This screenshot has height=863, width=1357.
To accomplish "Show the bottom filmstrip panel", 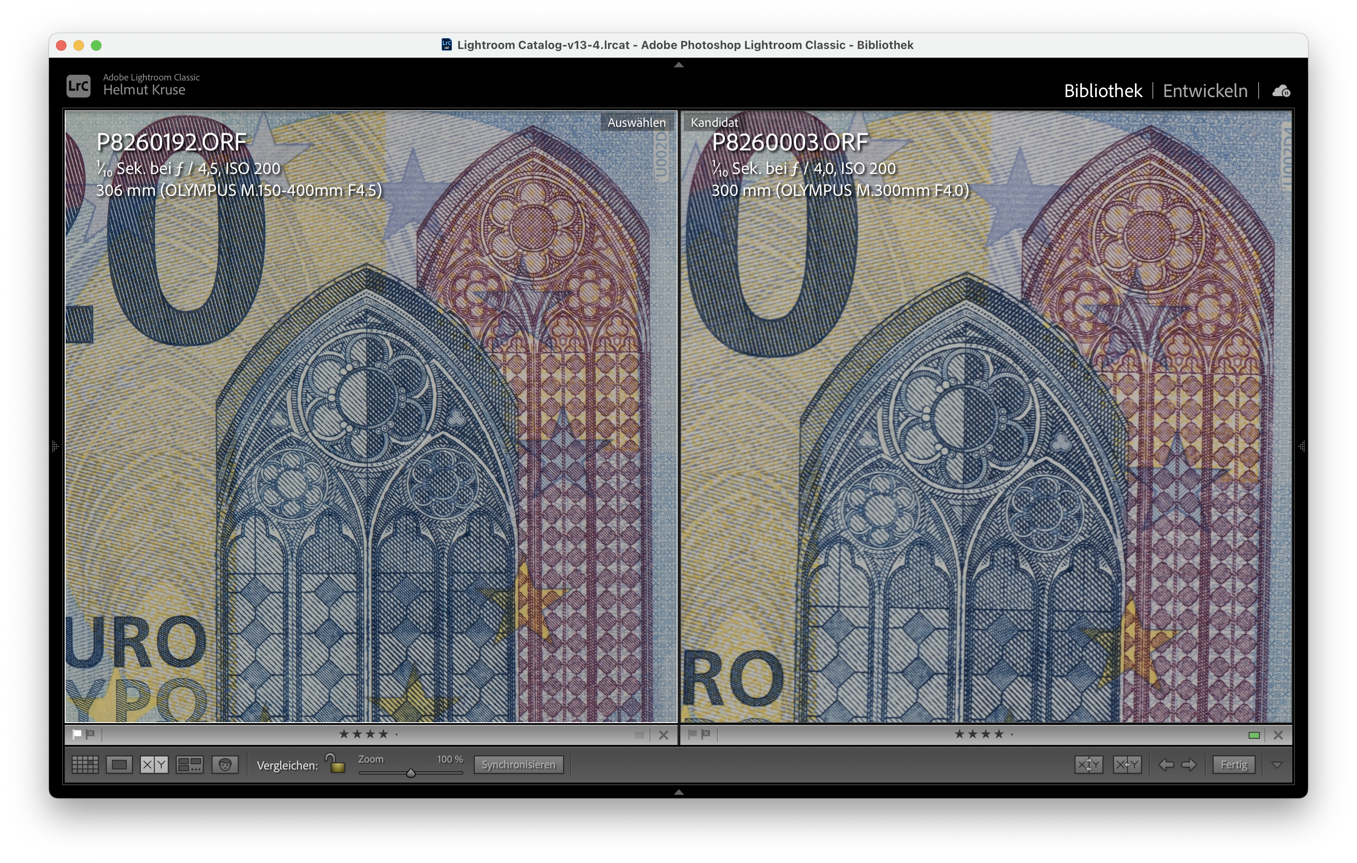I will click(x=678, y=792).
